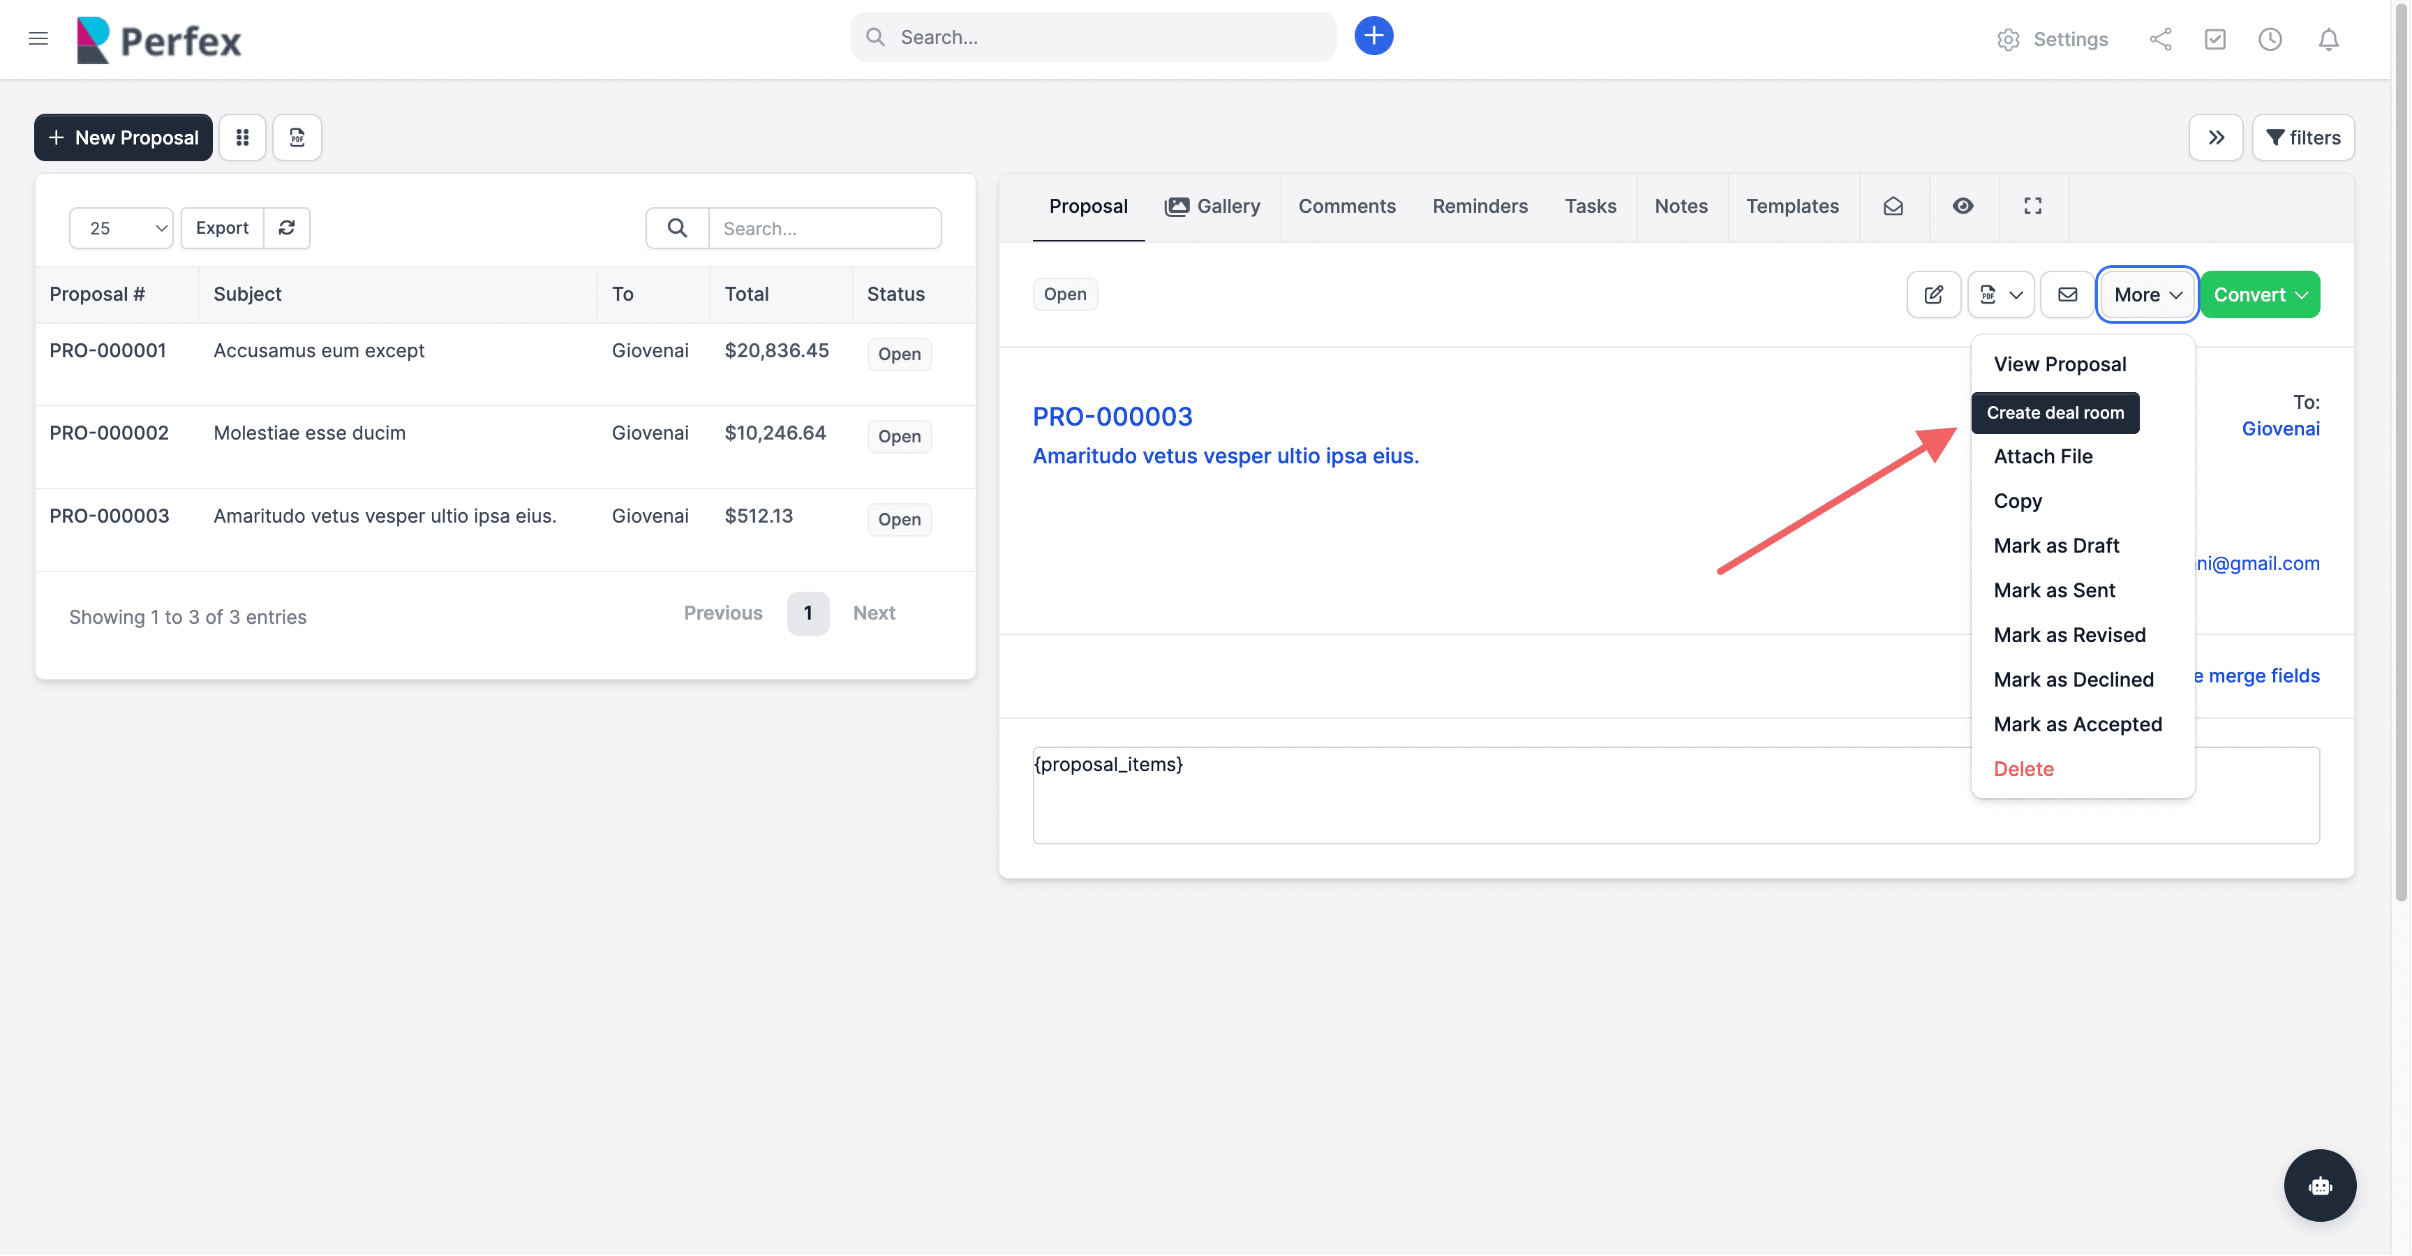Viewport: 2412px width, 1256px height.
Task: Expand the PDF options dropdown
Action: coord(2000,295)
